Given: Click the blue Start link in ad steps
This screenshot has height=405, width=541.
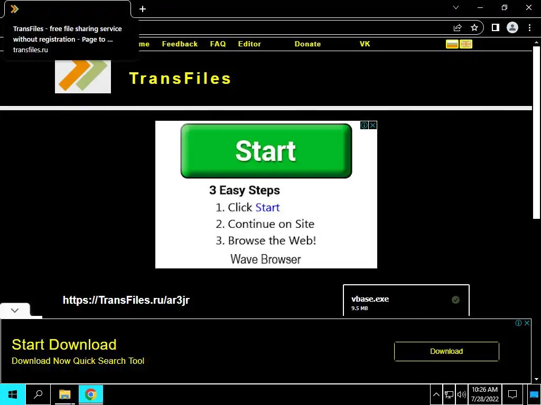Looking at the screenshot, I should 267,208.
